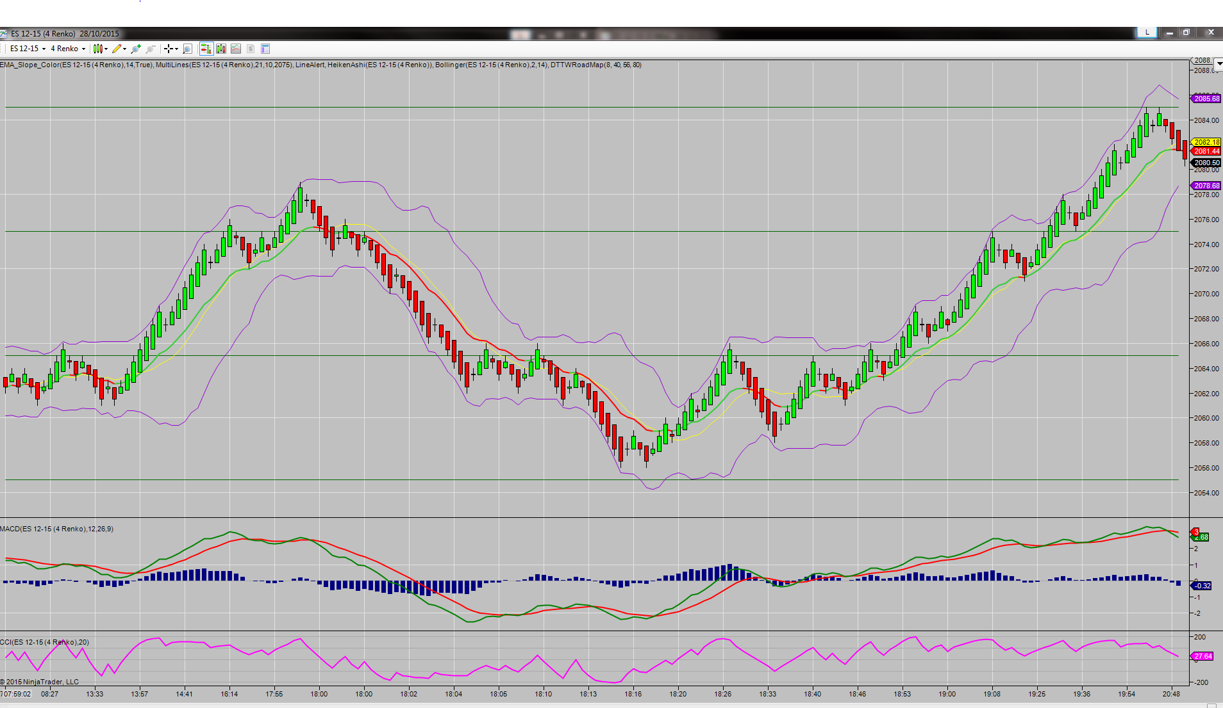Image resolution: width=1223 pixels, height=708 pixels.
Task: Open the ES 12-15 instrument dropdown
Action: coord(28,49)
